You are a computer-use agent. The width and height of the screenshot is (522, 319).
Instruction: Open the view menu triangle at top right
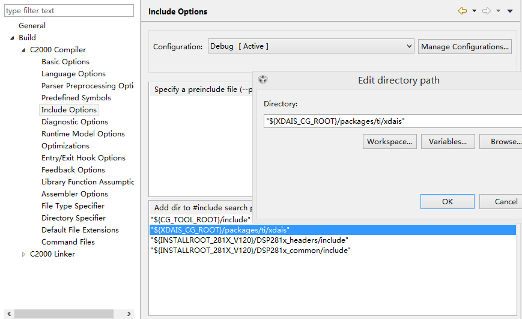(510, 11)
